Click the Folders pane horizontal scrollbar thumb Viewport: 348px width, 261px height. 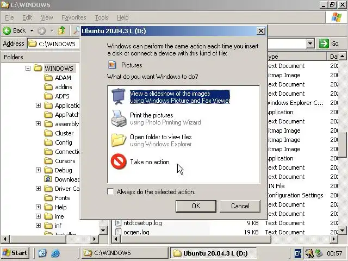tap(38, 239)
